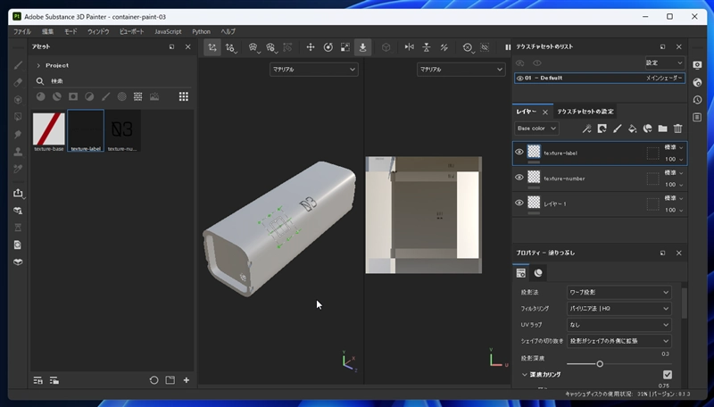Select the Eraser tool
The width and height of the screenshot is (714, 407).
click(17, 82)
